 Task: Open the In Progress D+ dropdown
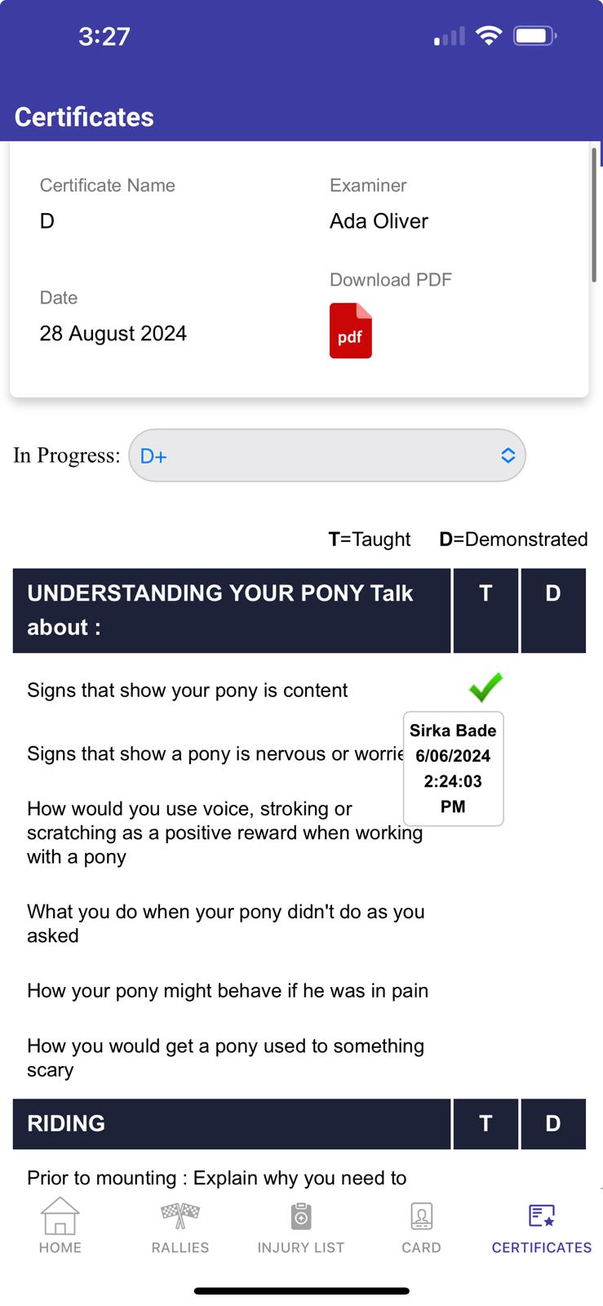[326, 455]
